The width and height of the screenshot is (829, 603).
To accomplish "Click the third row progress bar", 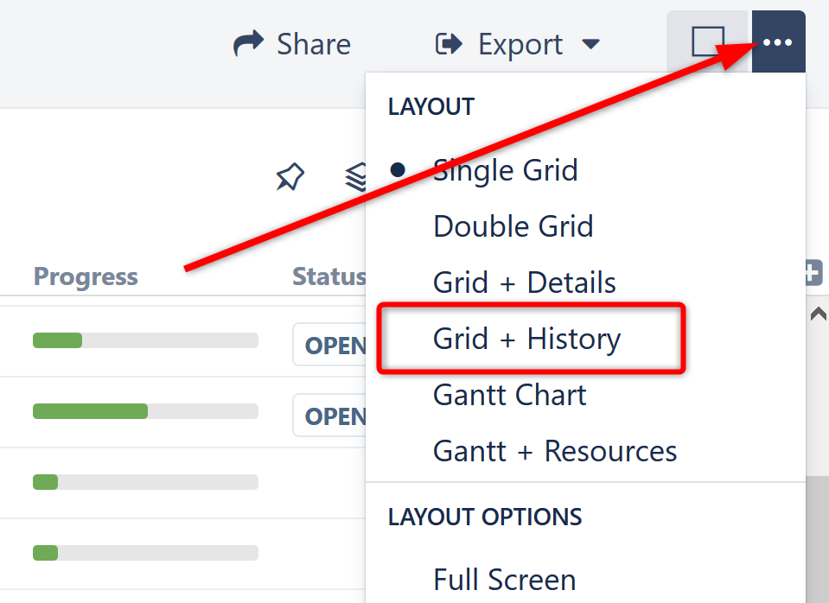I will pyautogui.click(x=145, y=482).
